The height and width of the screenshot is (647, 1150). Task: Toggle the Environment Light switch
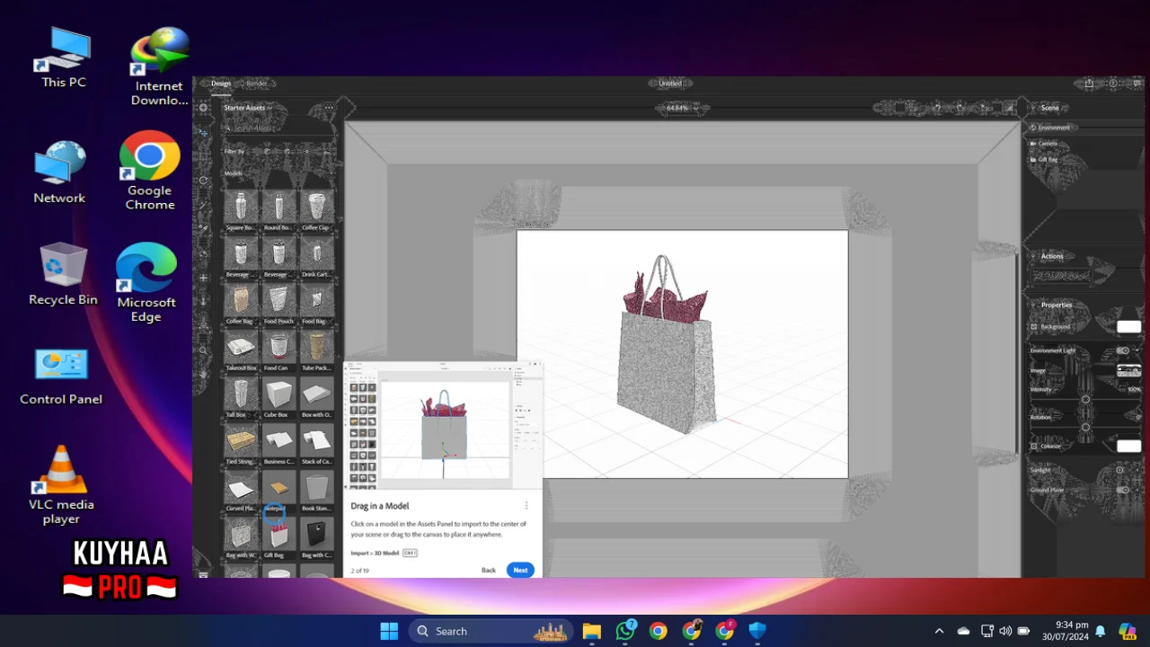(x=1123, y=350)
